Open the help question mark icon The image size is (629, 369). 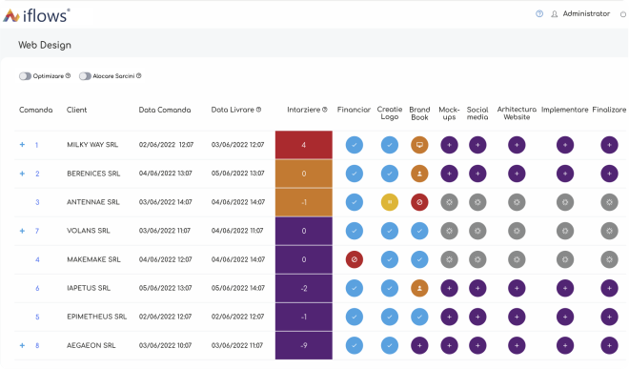coord(539,14)
